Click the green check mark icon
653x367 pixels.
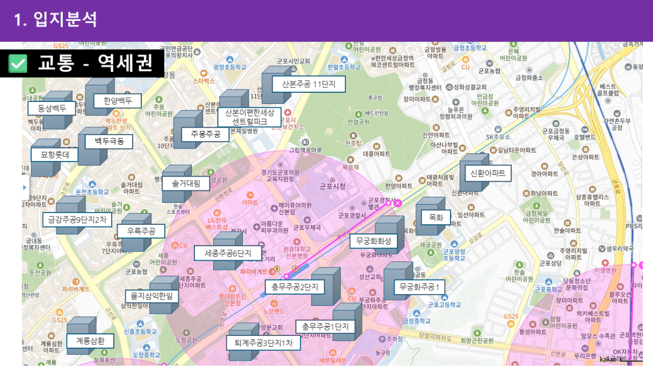(18, 64)
